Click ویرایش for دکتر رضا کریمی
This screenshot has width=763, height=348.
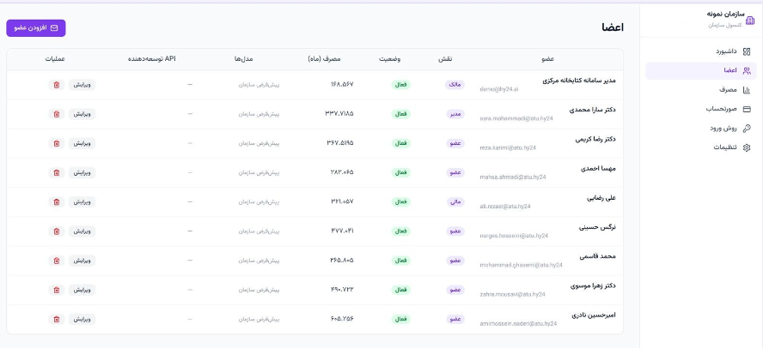82,143
